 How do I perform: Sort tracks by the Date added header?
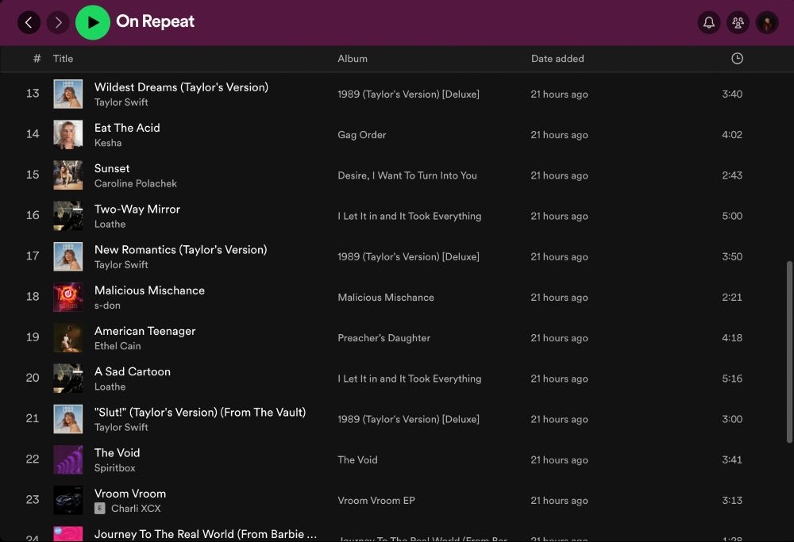(557, 59)
